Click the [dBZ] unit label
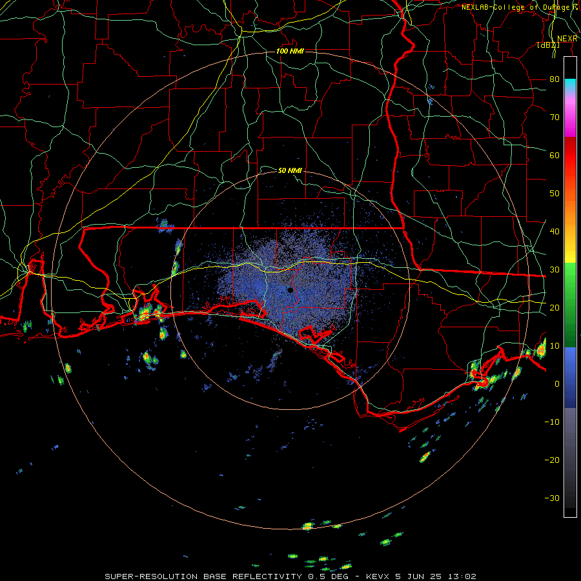The width and height of the screenshot is (581, 581). pyautogui.click(x=548, y=45)
